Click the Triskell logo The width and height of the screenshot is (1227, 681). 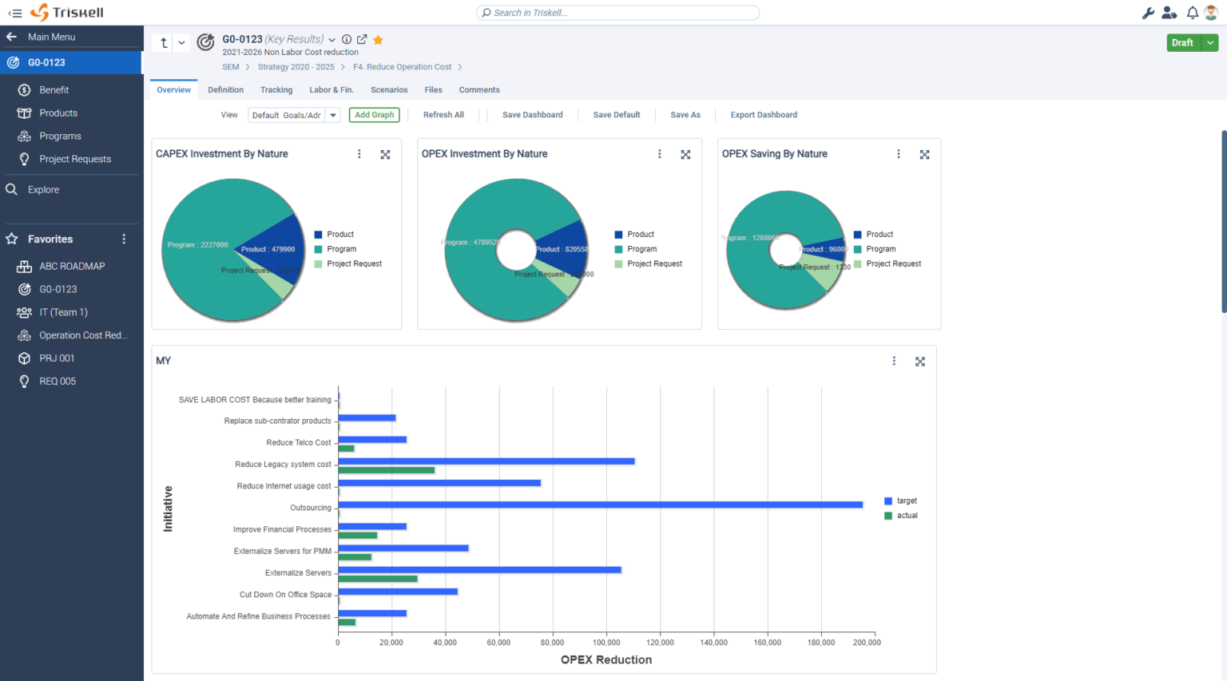click(x=67, y=13)
